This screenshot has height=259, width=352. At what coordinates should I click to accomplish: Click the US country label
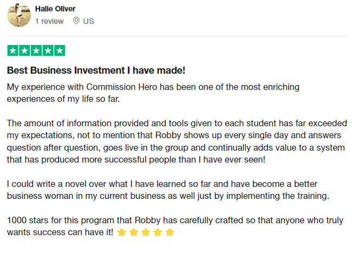[x=89, y=21]
